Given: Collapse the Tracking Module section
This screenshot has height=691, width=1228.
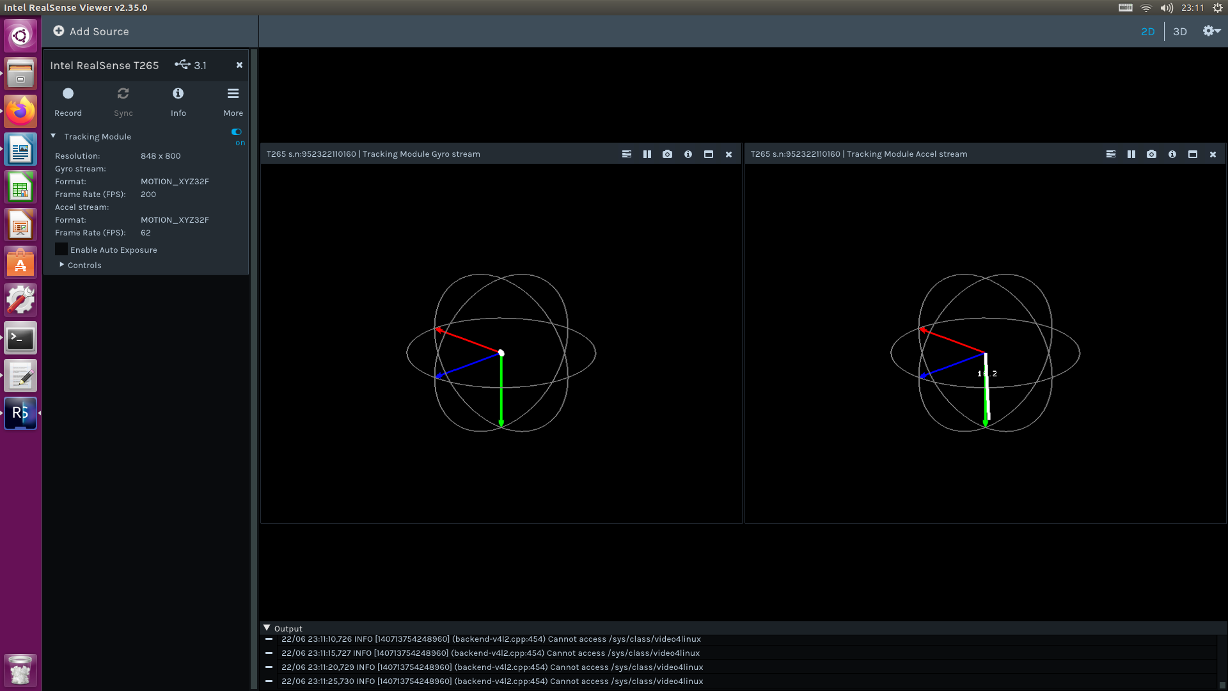Looking at the screenshot, I should [x=54, y=136].
